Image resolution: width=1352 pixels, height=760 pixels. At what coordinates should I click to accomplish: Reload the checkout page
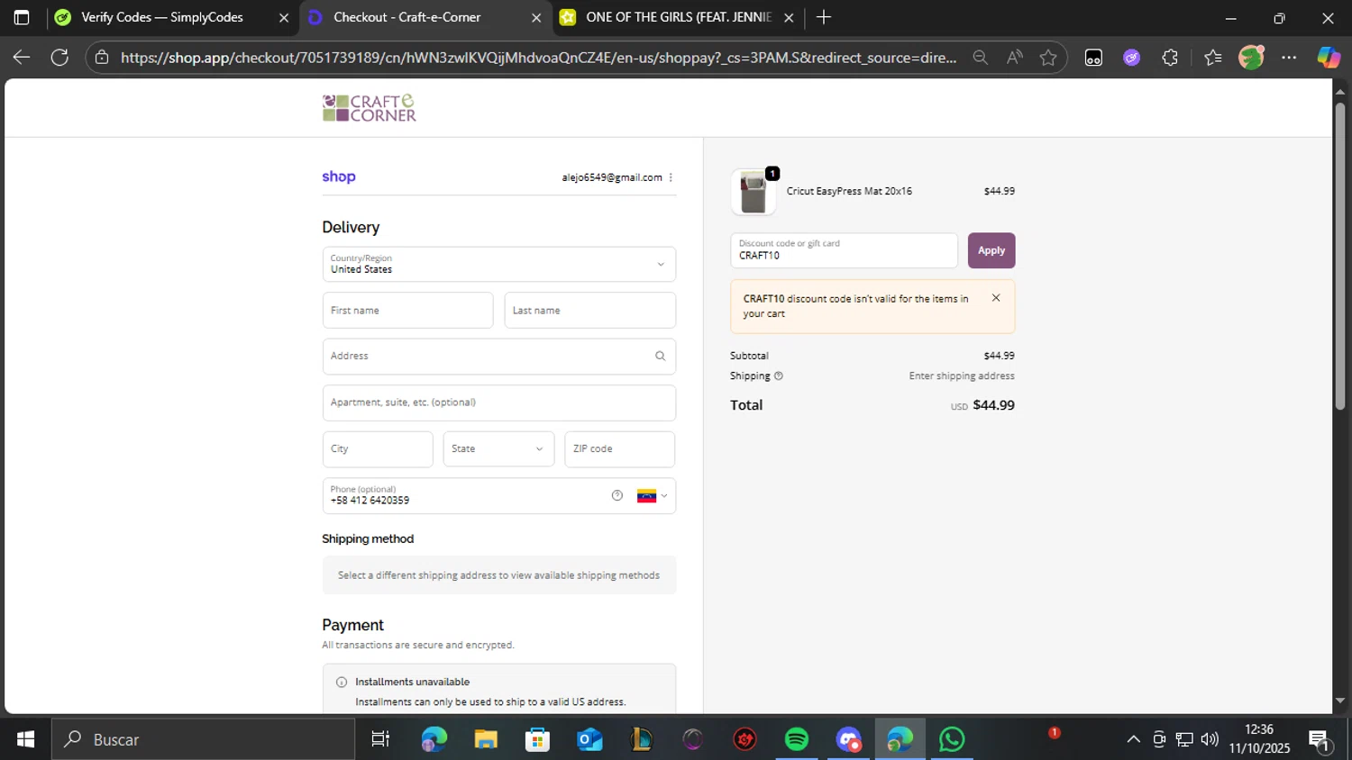59,58
